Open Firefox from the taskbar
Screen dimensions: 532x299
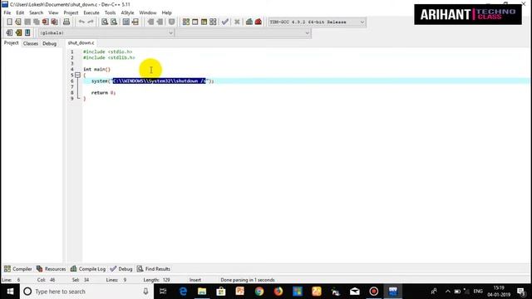point(278,292)
